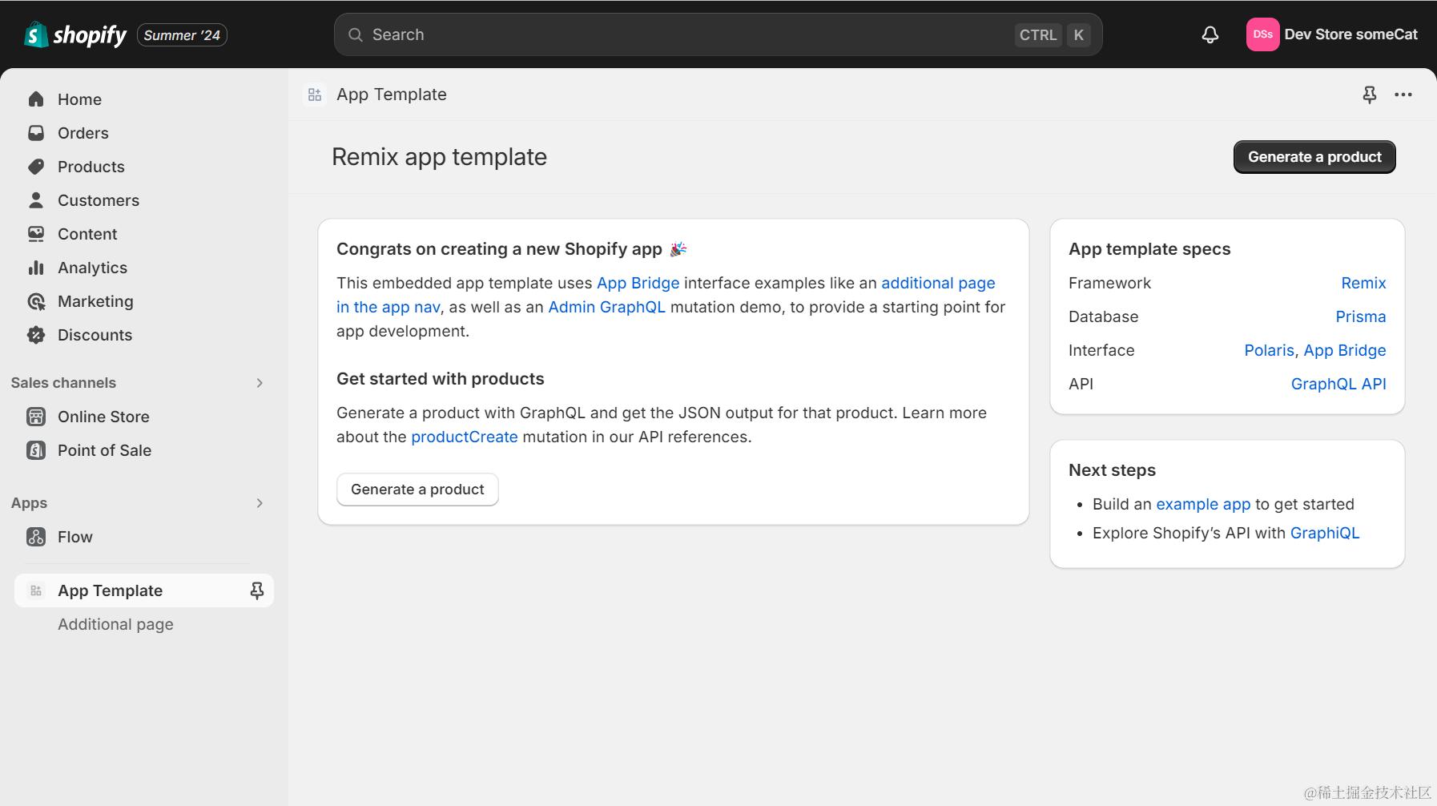The height and width of the screenshot is (806, 1437).
Task: Click the Analytics bar chart icon
Action: click(x=36, y=268)
